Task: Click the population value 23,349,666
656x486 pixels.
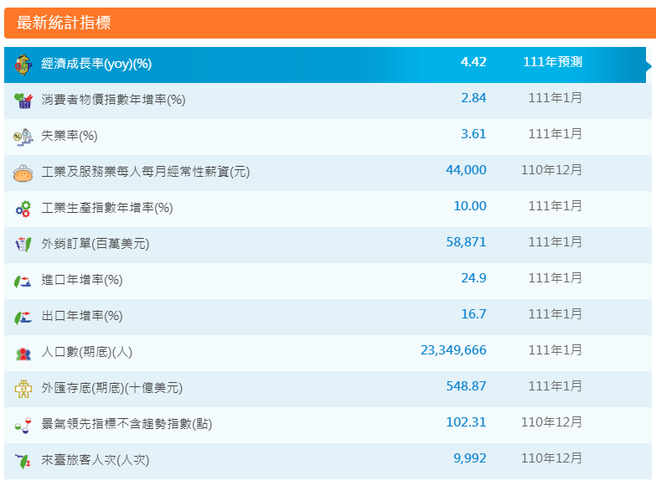Action: 453,350
